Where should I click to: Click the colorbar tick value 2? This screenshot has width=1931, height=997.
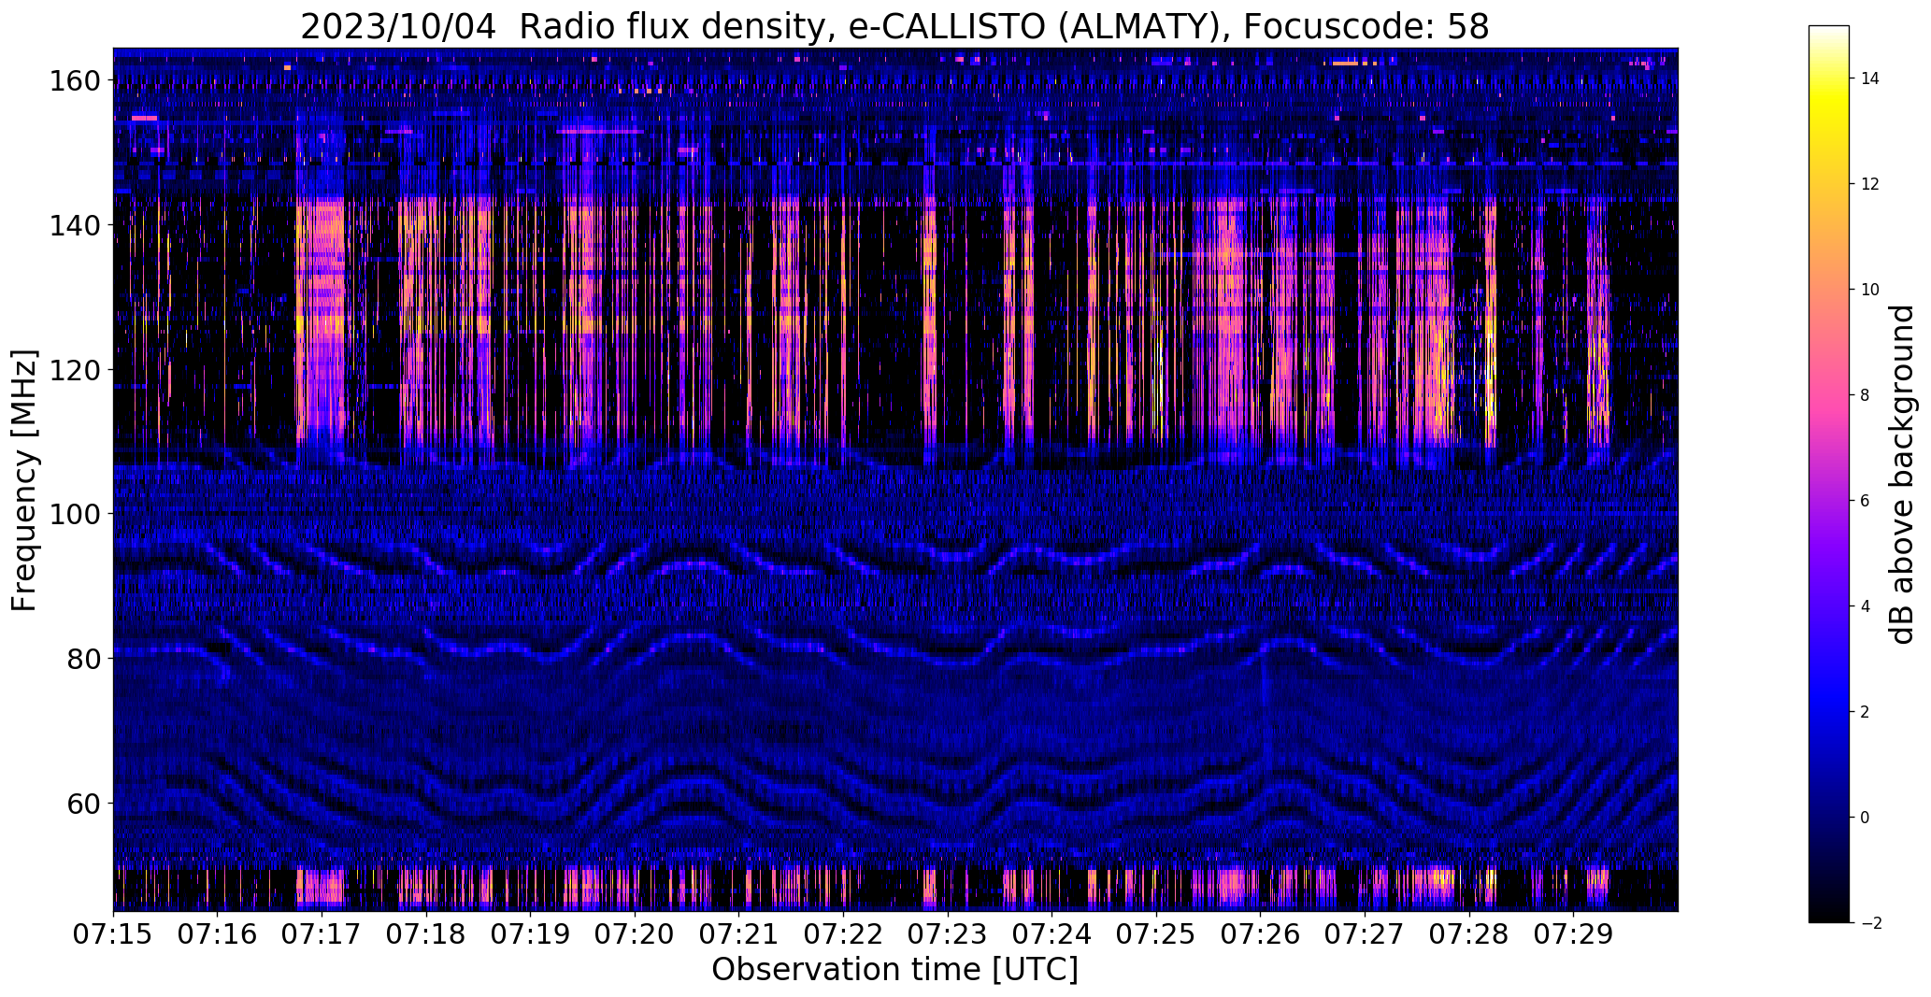click(1866, 712)
